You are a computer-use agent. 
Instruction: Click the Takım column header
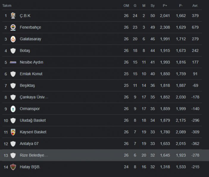pyautogui.click(x=7, y=6)
